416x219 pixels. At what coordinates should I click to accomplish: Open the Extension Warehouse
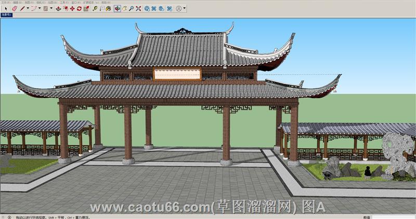154,8
